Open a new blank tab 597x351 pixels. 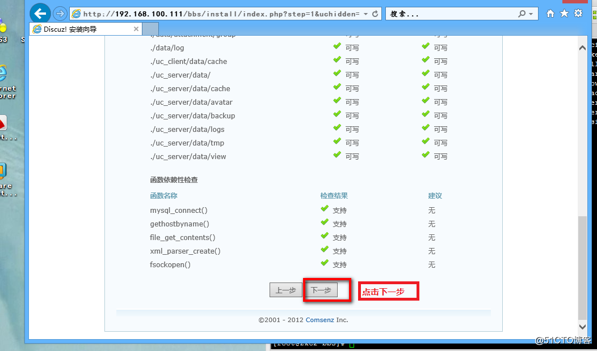pos(150,29)
